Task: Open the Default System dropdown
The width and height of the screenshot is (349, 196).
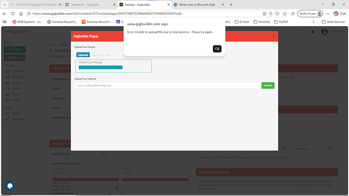Action: point(144,154)
